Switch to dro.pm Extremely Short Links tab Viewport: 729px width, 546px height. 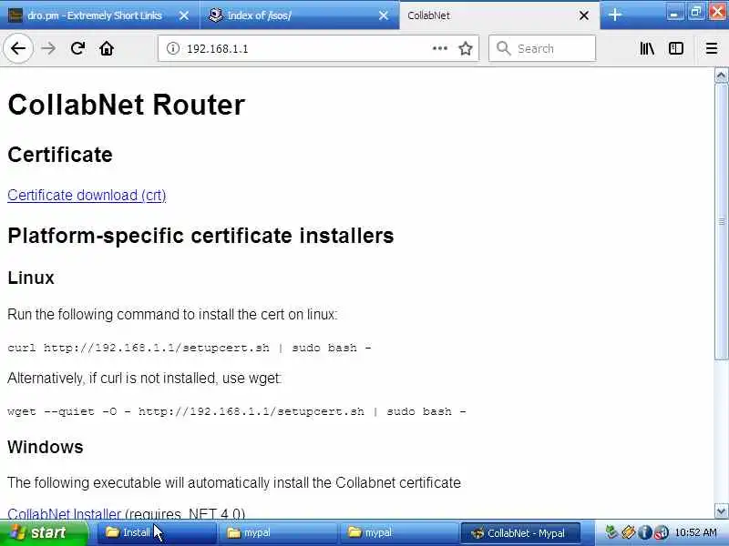pos(100,15)
